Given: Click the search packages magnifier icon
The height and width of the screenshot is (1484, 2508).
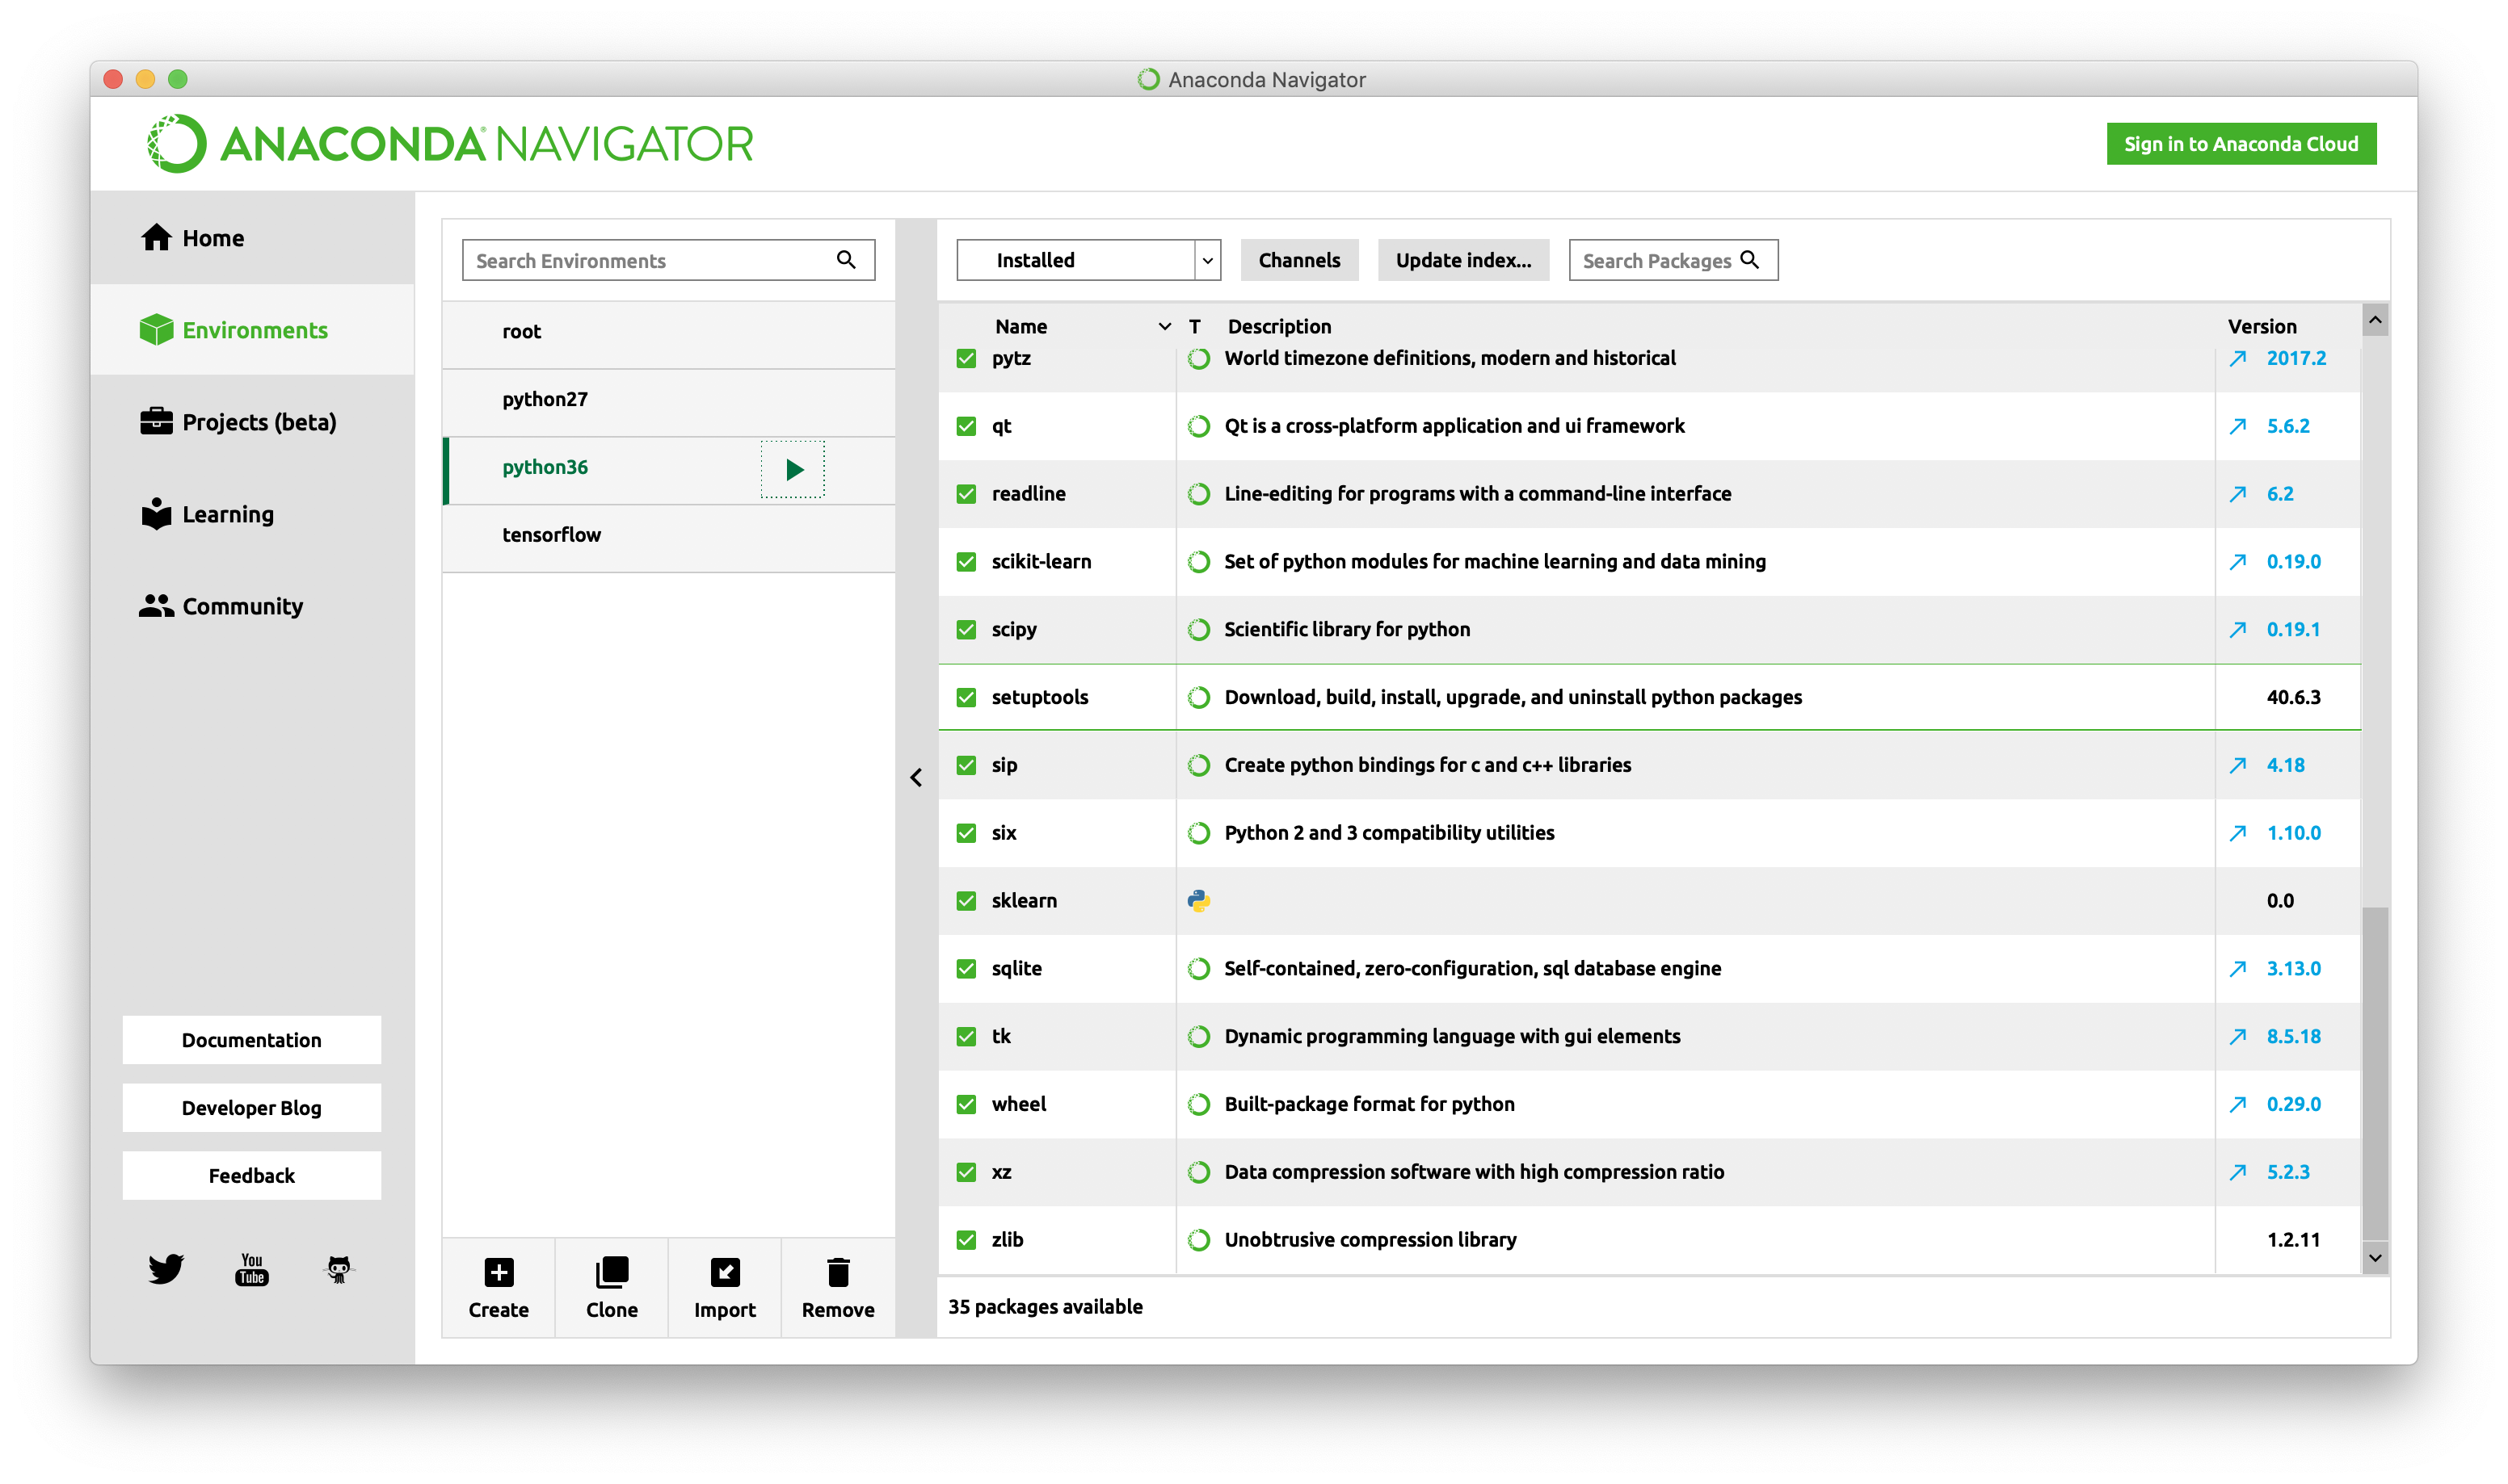Looking at the screenshot, I should [1749, 260].
